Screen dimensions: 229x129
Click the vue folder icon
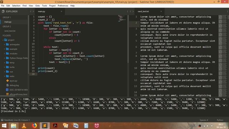(8, 72)
